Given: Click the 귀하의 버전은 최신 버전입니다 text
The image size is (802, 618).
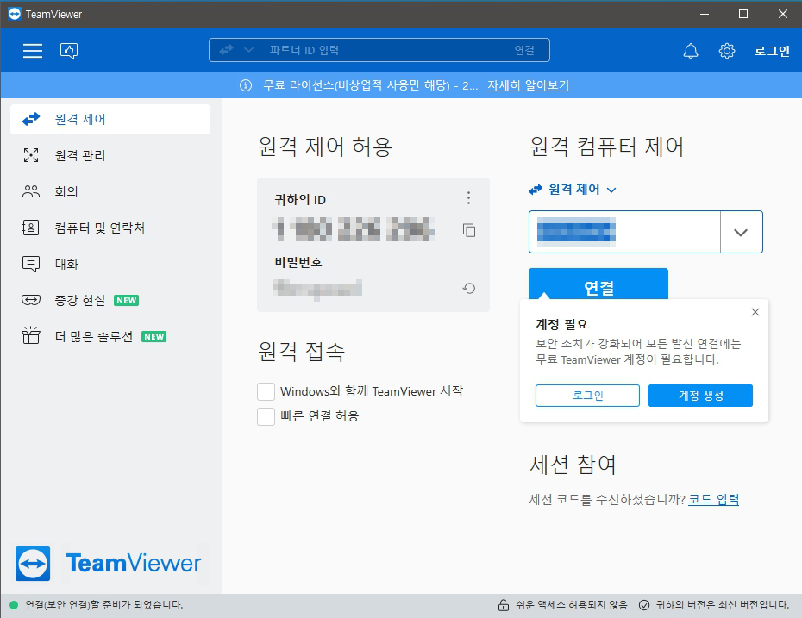Looking at the screenshot, I should [x=722, y=605].
